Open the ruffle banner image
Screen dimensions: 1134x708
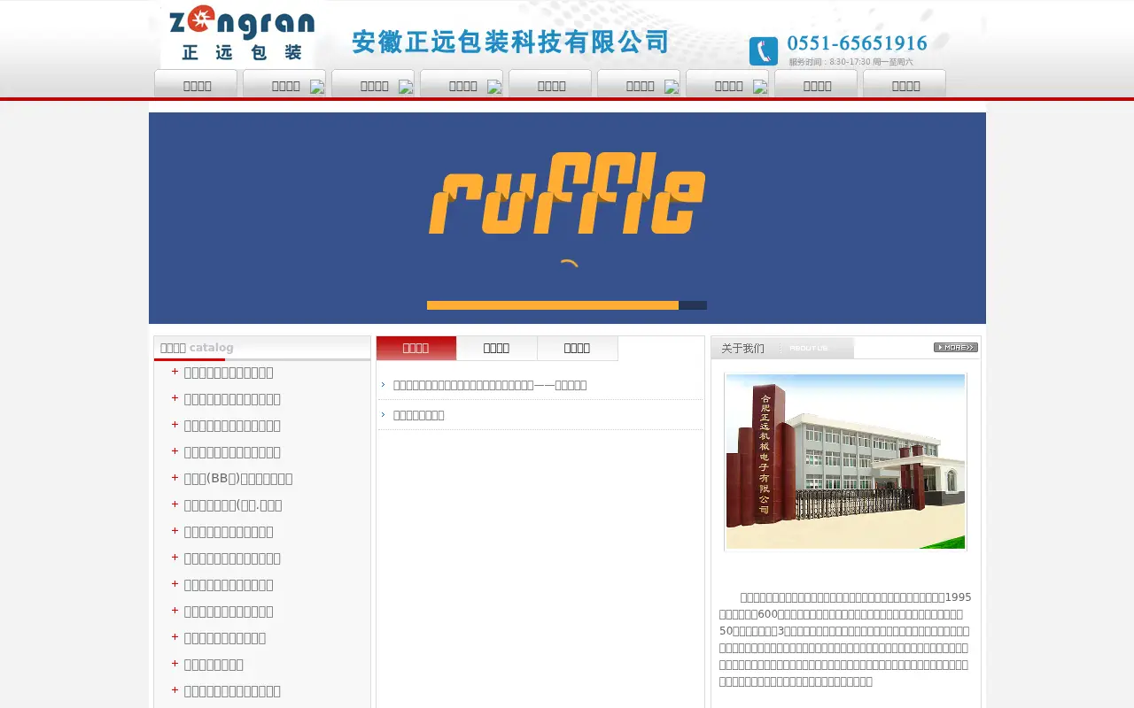pyautogui.click(x=567, y=218)
